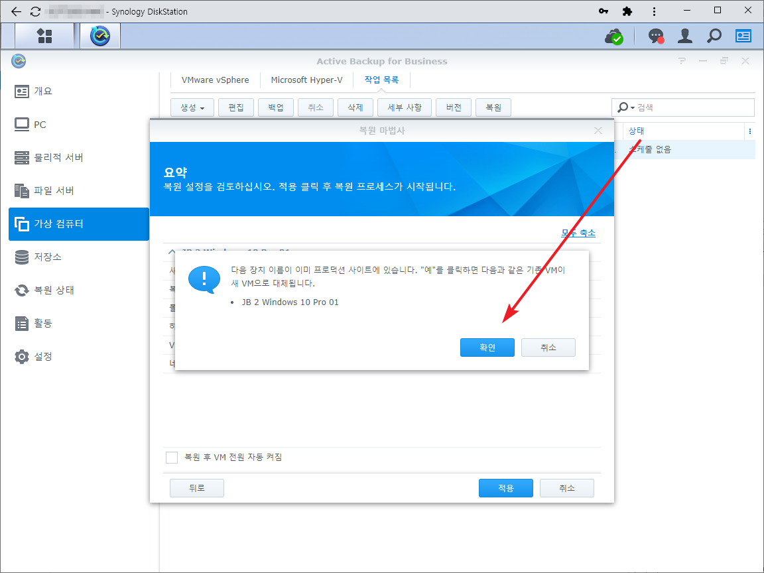The image size is (764, 573).
Task: Go back with the 뒤로 button
Action: [x=197, y=487]
